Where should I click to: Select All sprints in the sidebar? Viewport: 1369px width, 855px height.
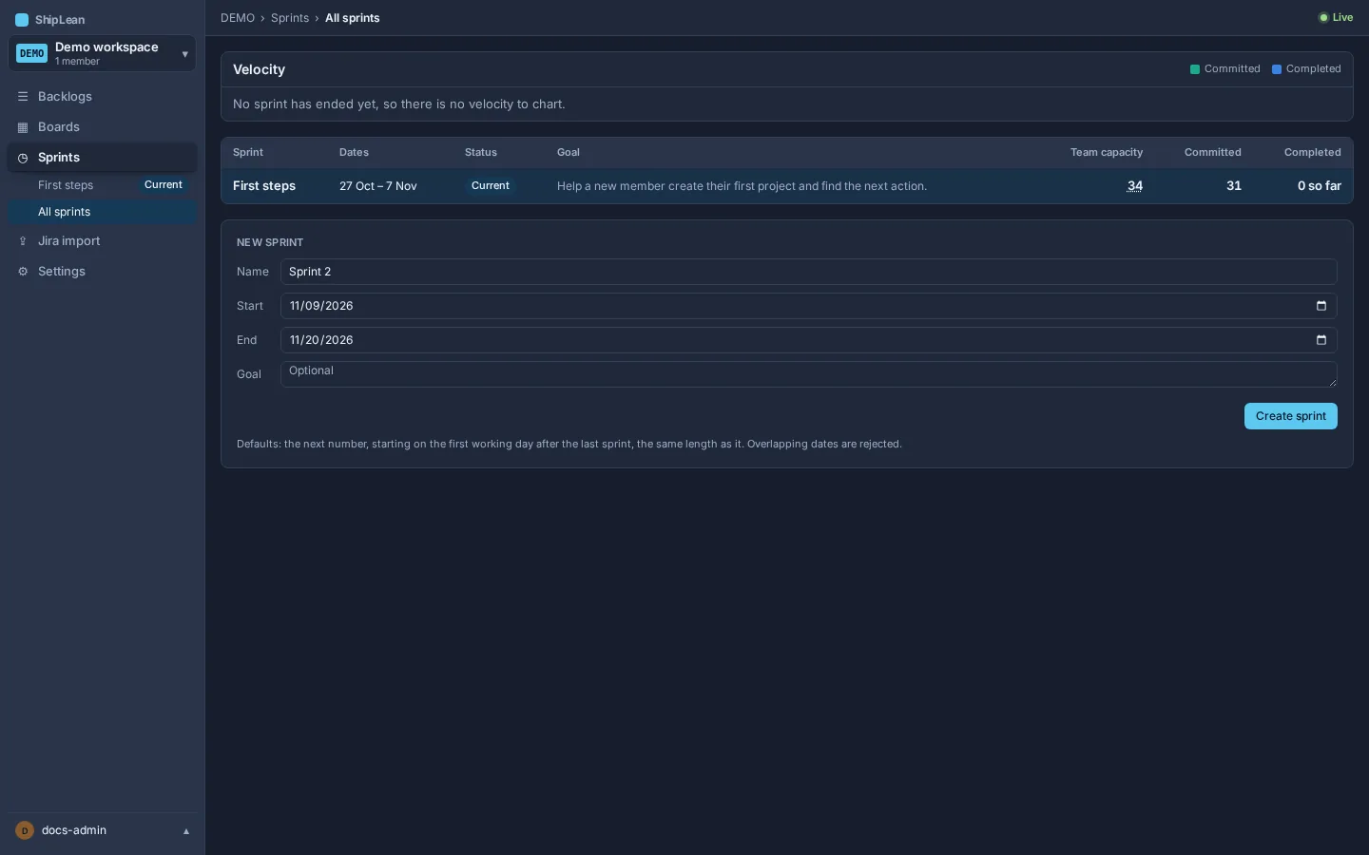point(103,212)
